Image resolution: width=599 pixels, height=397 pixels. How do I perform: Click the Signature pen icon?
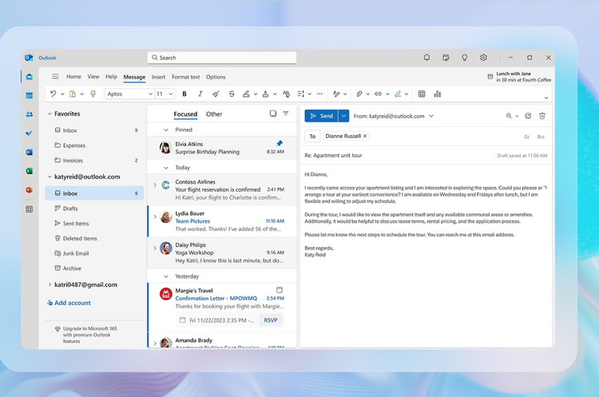(x=398, y=93)
